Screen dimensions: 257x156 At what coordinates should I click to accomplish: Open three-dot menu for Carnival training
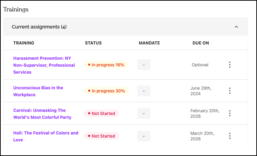tap(229, 113)
